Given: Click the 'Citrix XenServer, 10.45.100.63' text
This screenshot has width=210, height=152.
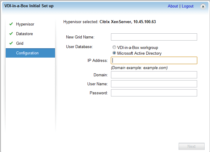Looking at the screenshot, I should click(x=128, y=22).
